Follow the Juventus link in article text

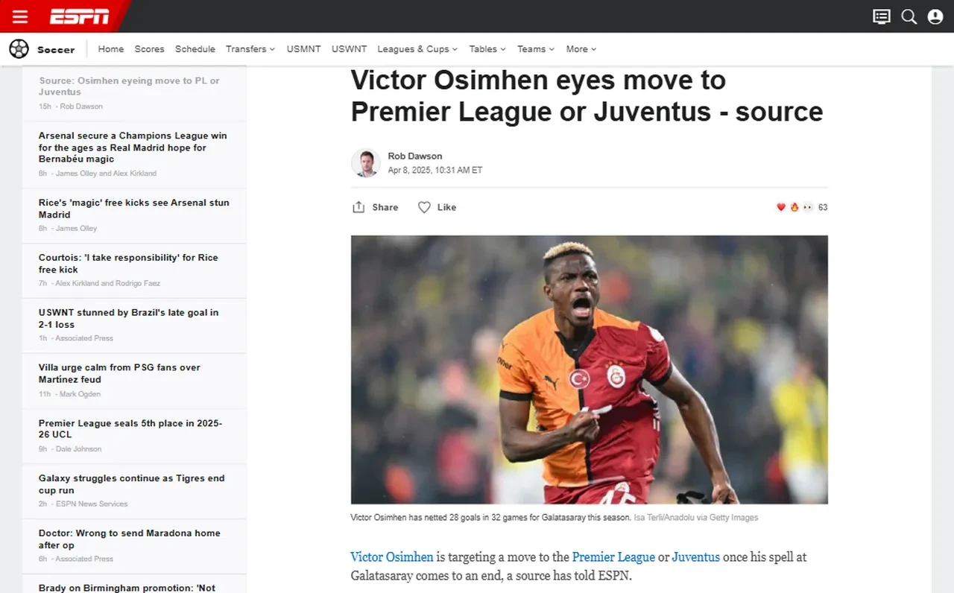pos(696,557)
